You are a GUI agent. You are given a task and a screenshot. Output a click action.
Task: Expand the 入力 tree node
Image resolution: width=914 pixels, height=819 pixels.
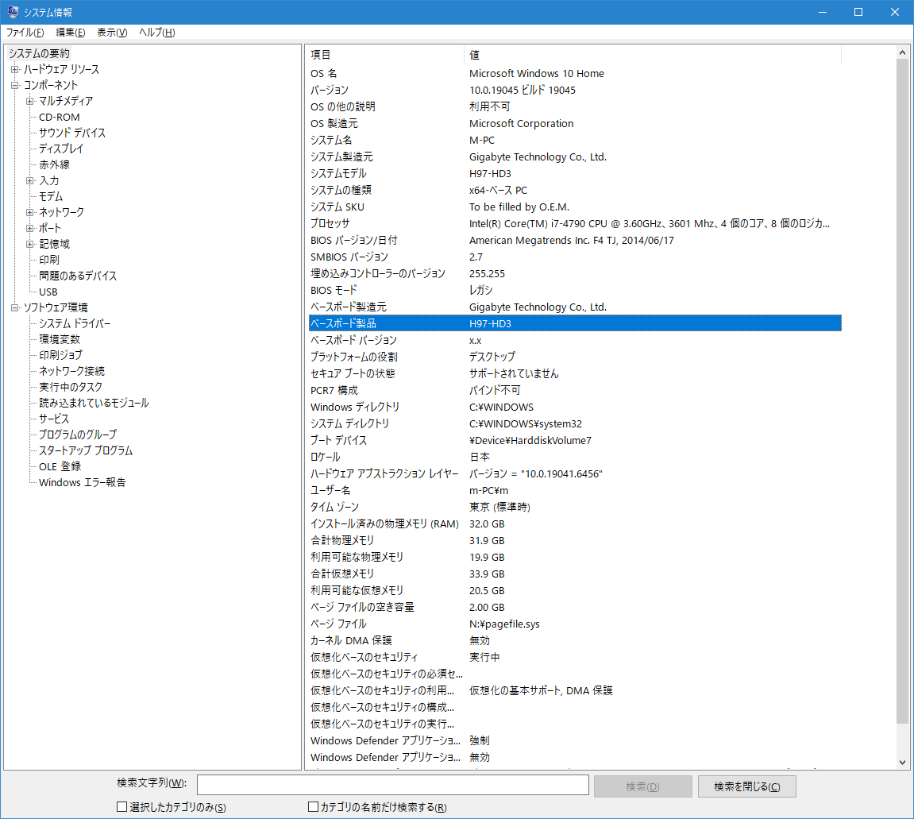point(29,180)
